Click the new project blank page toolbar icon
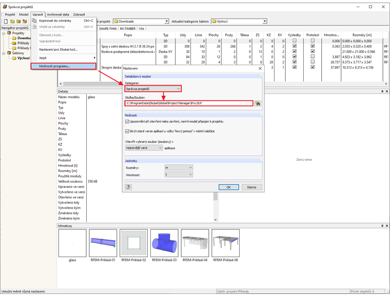 [x=6, y=22]
